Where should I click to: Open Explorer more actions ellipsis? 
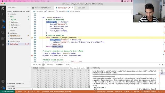(x=28, y=8)
